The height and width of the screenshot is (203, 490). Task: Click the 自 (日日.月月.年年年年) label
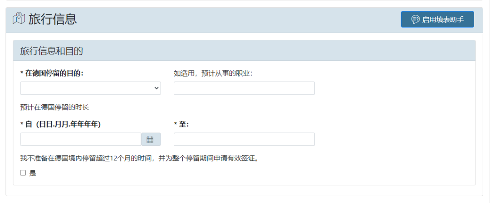click(60, 124)
